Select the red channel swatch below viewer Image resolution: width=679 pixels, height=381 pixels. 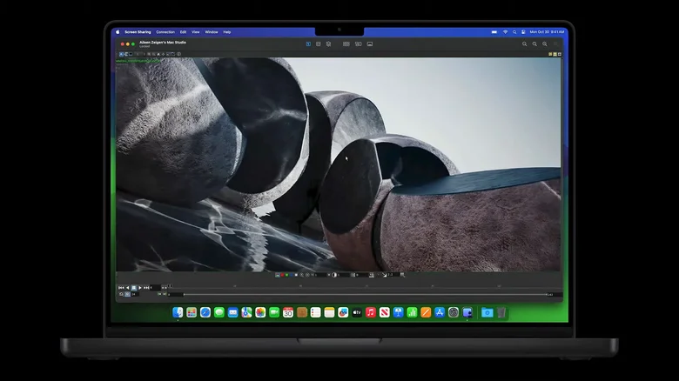click(x=282, y=275)
